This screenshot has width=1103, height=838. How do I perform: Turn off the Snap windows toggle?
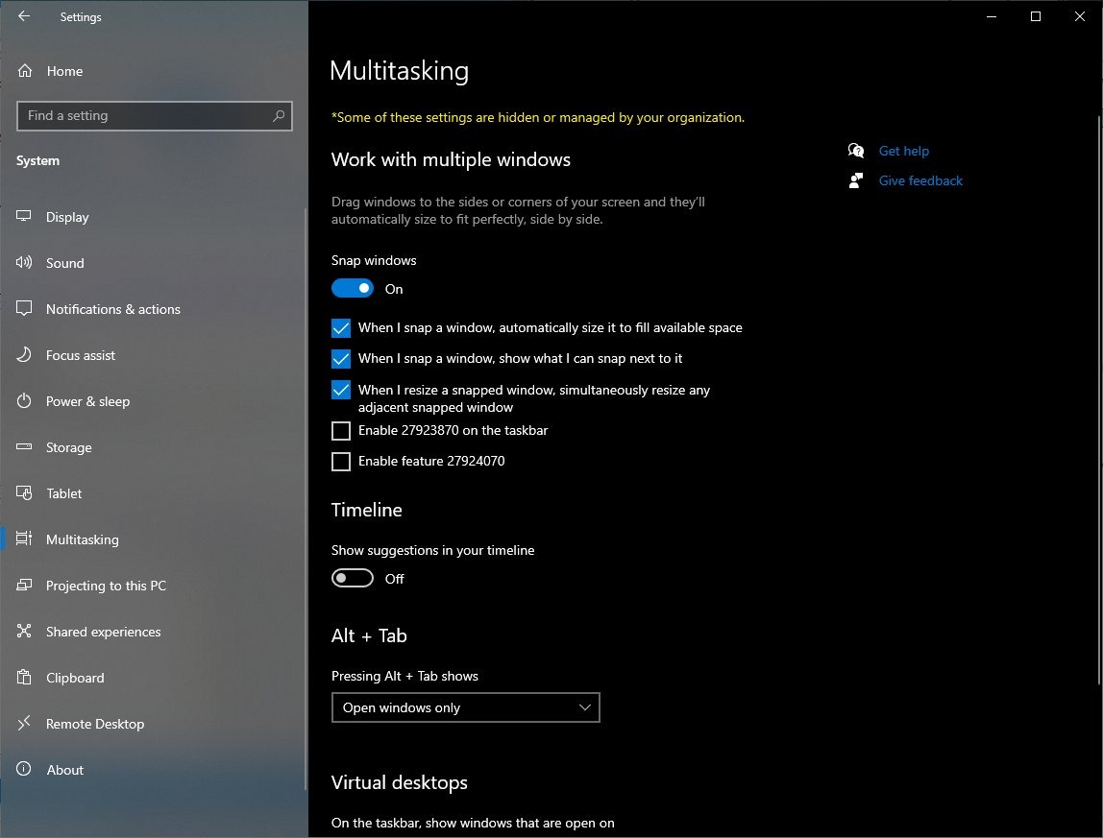coord(353,289)
